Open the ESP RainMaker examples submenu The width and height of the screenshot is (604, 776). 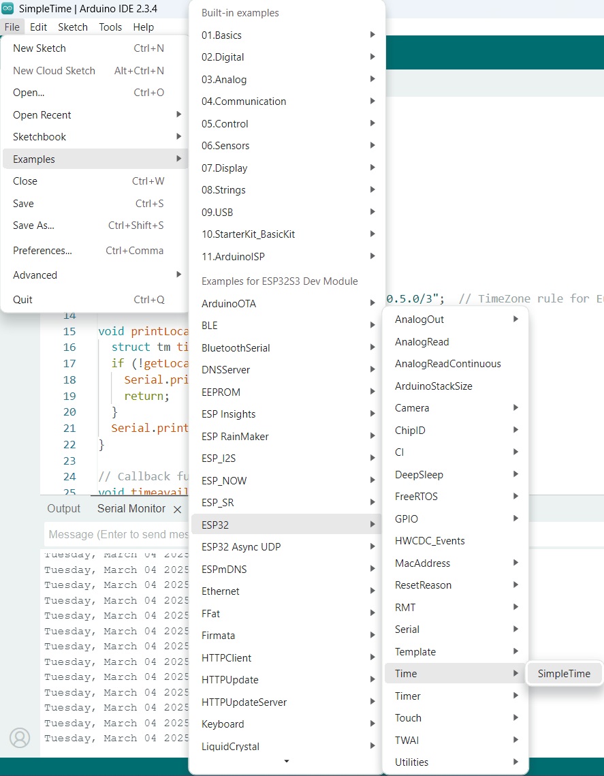(x=287, y=436)
